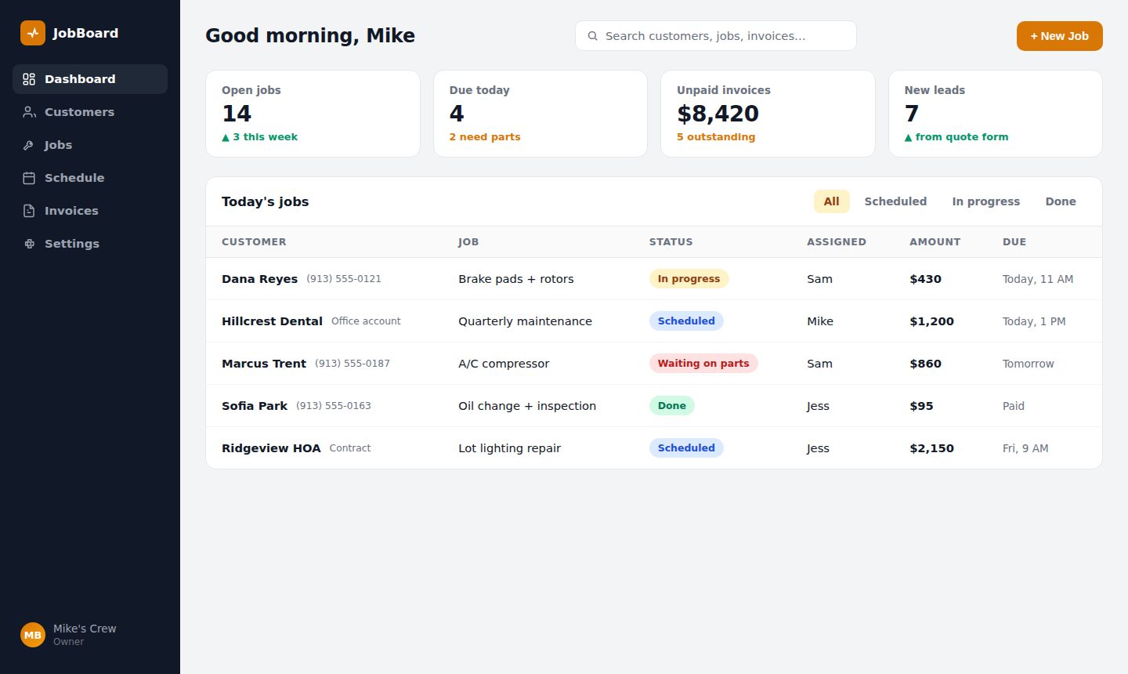Click the AMOUNT column header

pos(935,242)
